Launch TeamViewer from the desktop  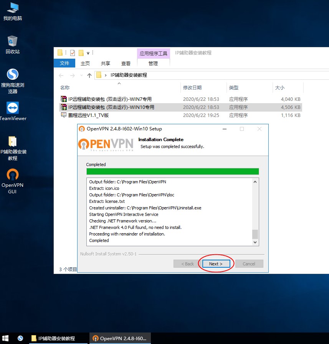coord(13,111)
